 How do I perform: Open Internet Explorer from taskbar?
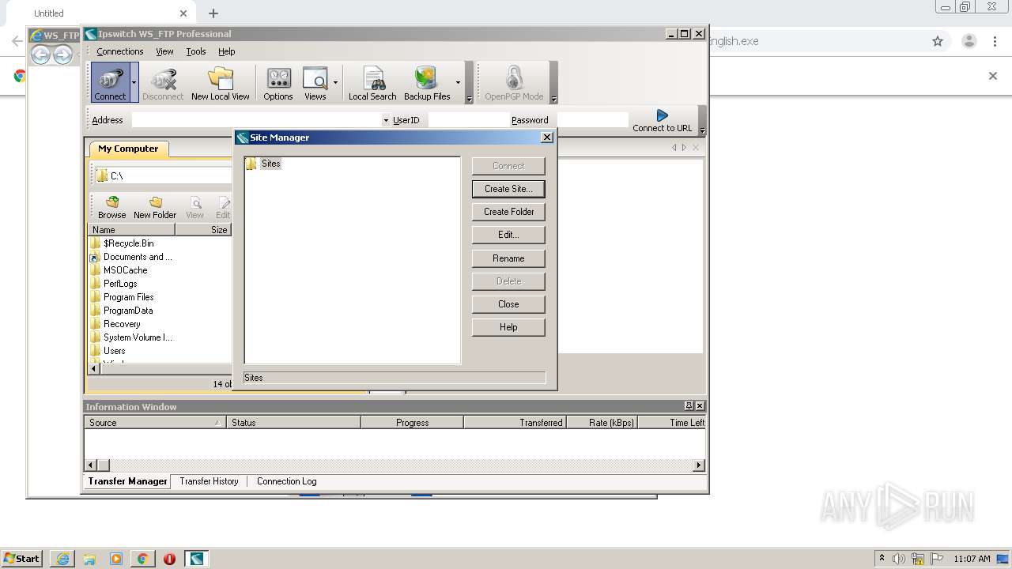tap(62, 559)
